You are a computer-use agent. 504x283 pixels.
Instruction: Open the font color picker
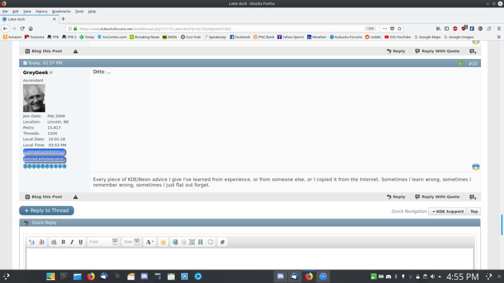(150, 242)
